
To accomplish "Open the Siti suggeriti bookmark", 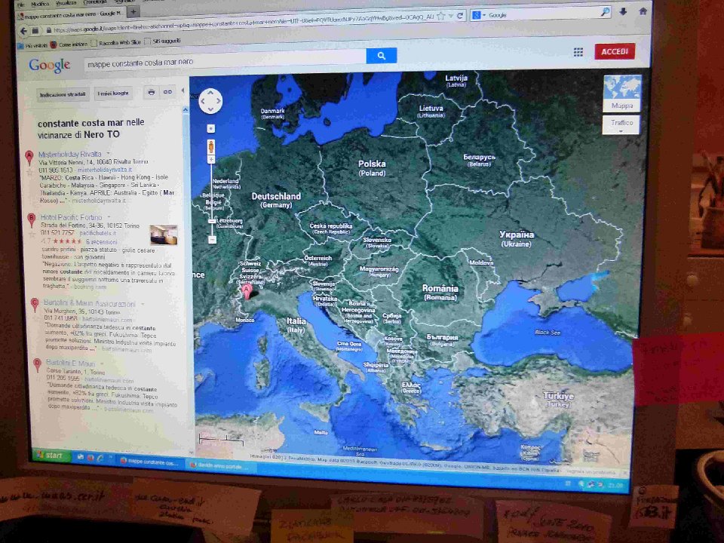I will [x=163, y=41].
